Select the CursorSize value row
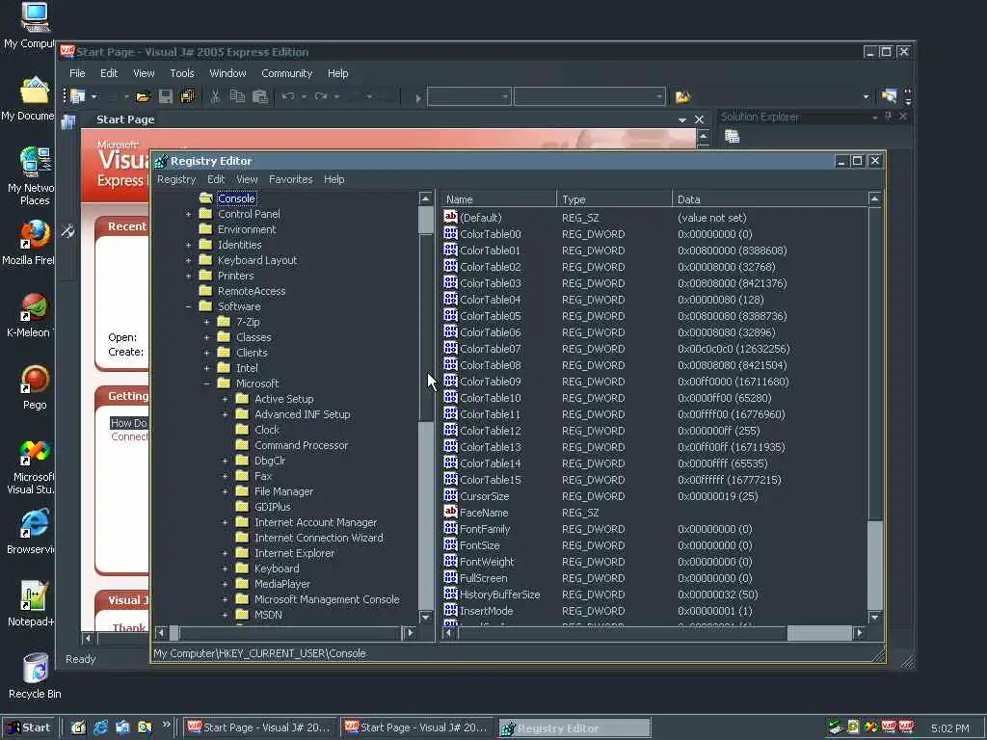 tap(484, 496)
